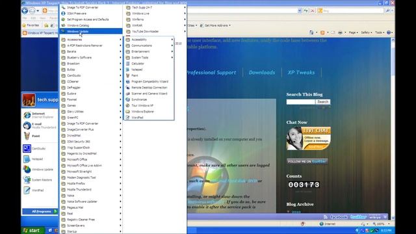This screenshot has width=416, height=234.
Task: Open the Windows Live folder
Action: tap(155, 14)
